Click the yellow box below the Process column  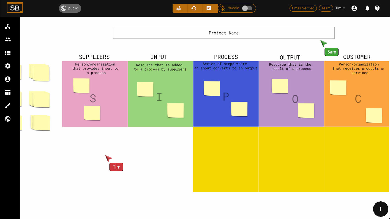point(226,159)
